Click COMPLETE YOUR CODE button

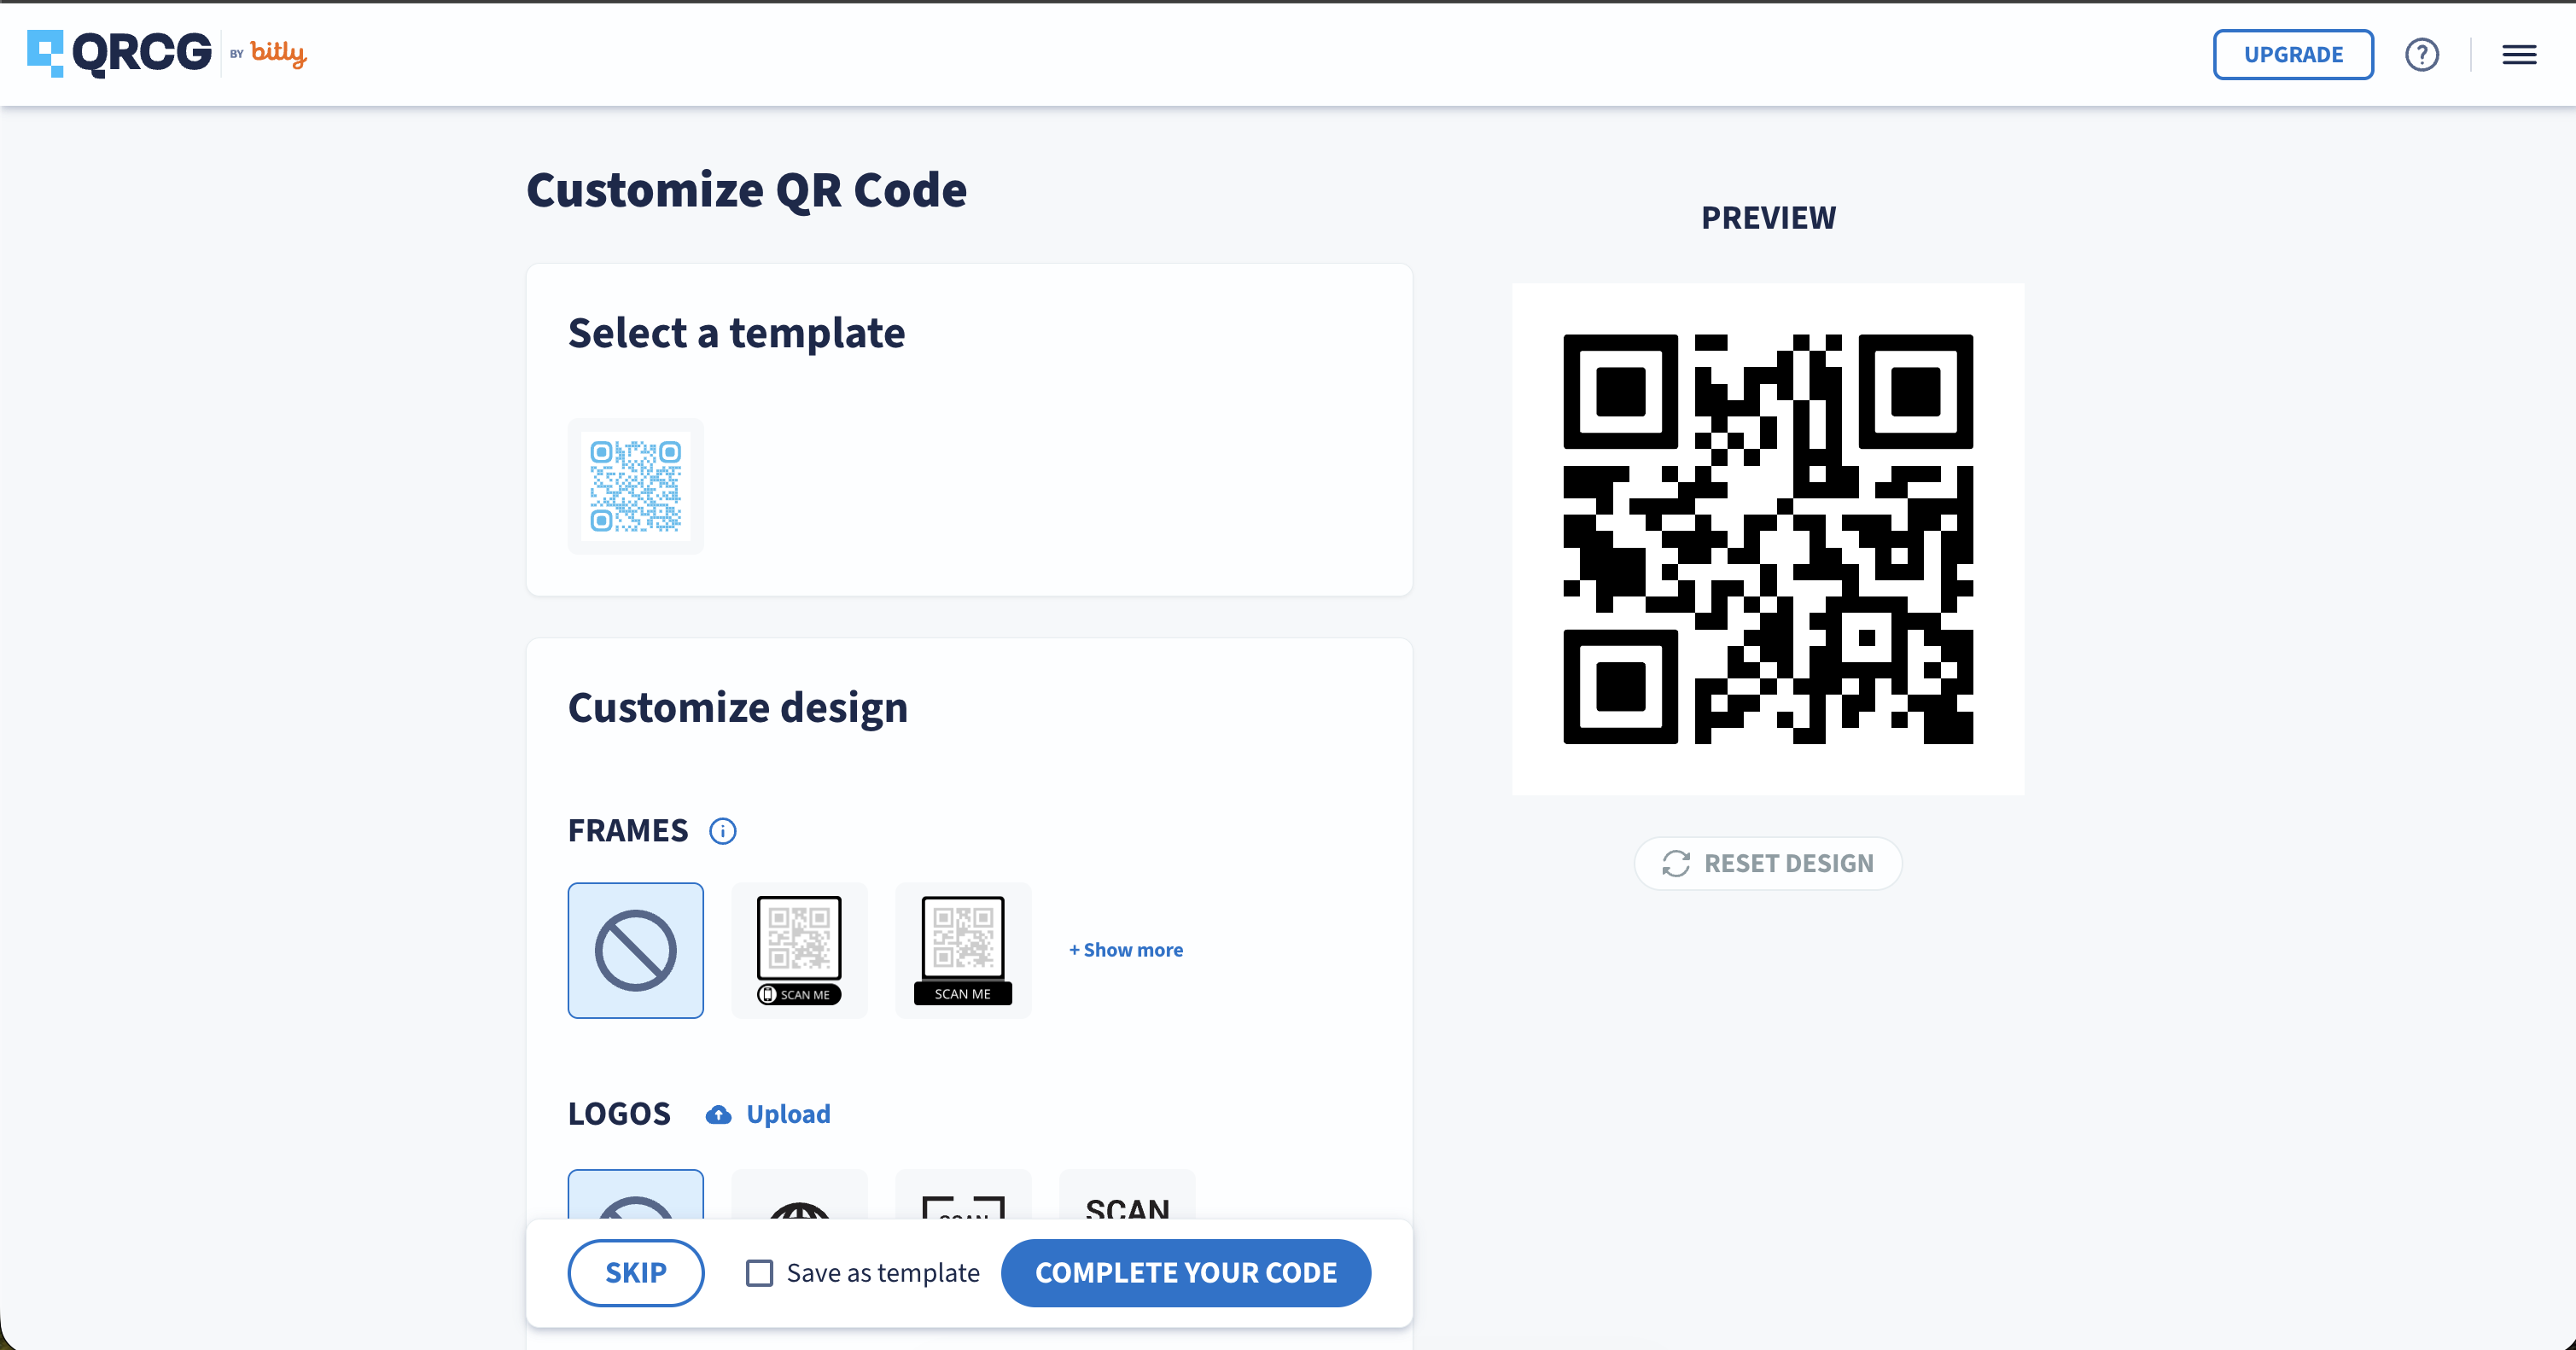tap(1186, 1273)
